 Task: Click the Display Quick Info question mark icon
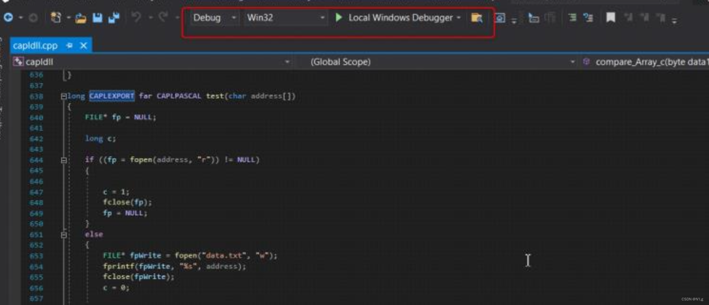coord(588,17)
